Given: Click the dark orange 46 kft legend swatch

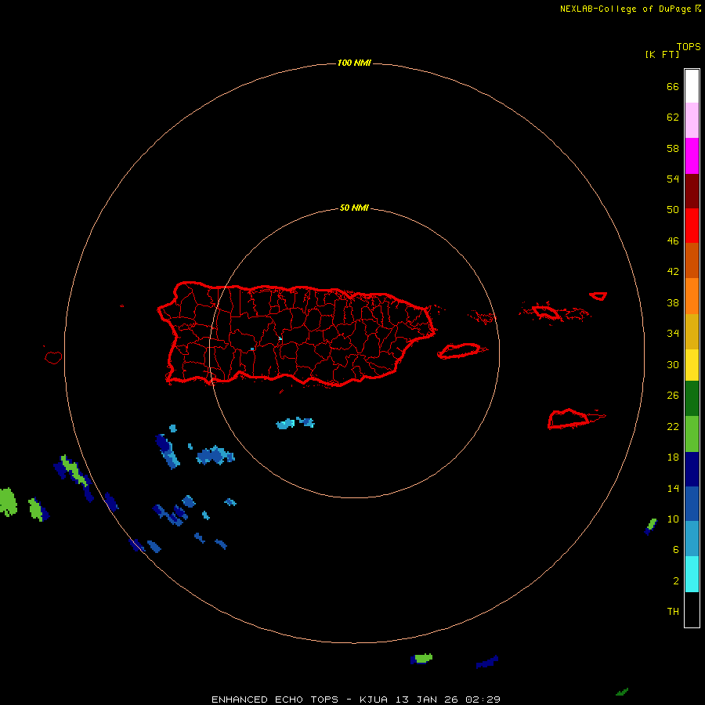Looking at the screenshot, I should [x=692, y=260].
